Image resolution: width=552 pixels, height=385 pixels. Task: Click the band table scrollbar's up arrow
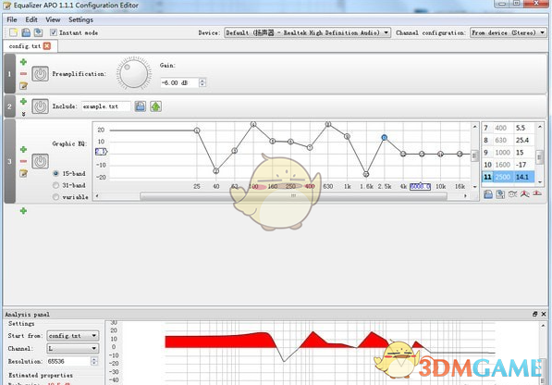[540, 127]
